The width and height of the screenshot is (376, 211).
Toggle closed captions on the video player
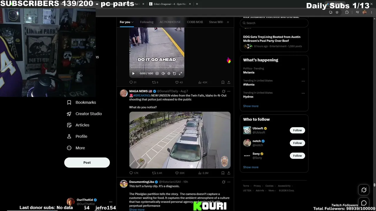point(157,74)
